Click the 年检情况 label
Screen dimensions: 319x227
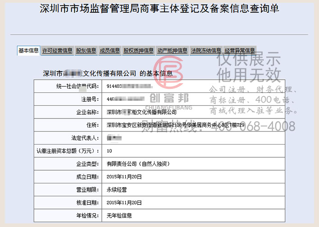tap(87, 215)
